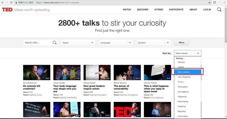
Task: Open "How great leaders inspire action" title
Action: [x=94, y=87]
